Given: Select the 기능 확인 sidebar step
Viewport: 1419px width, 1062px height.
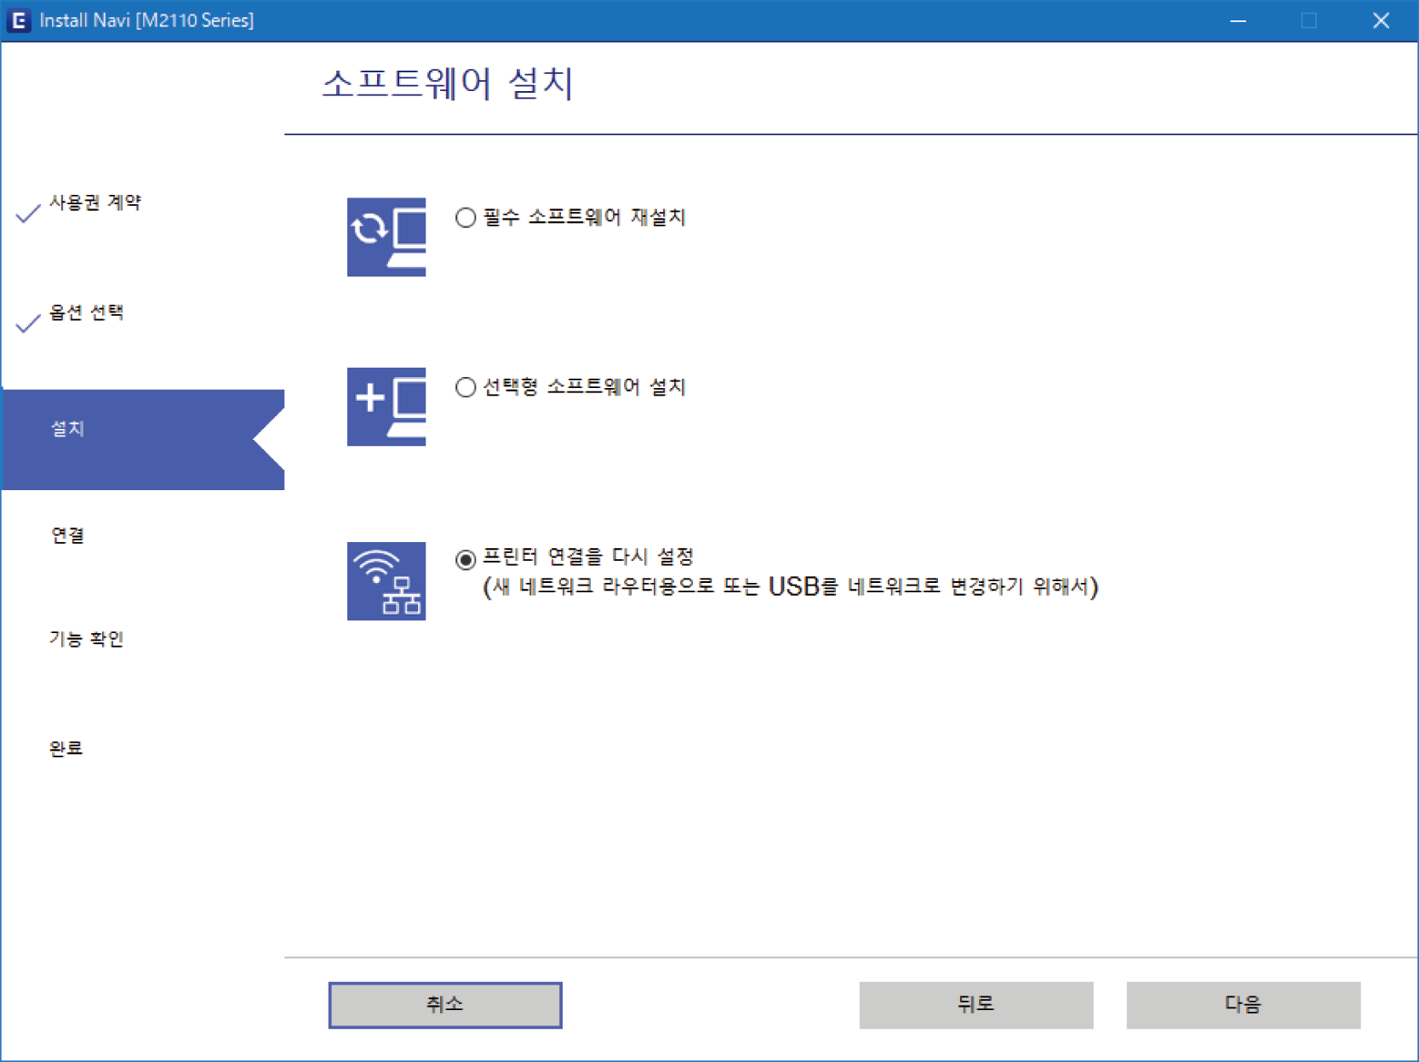Looking at the screenshot, I should pos(87,639).
